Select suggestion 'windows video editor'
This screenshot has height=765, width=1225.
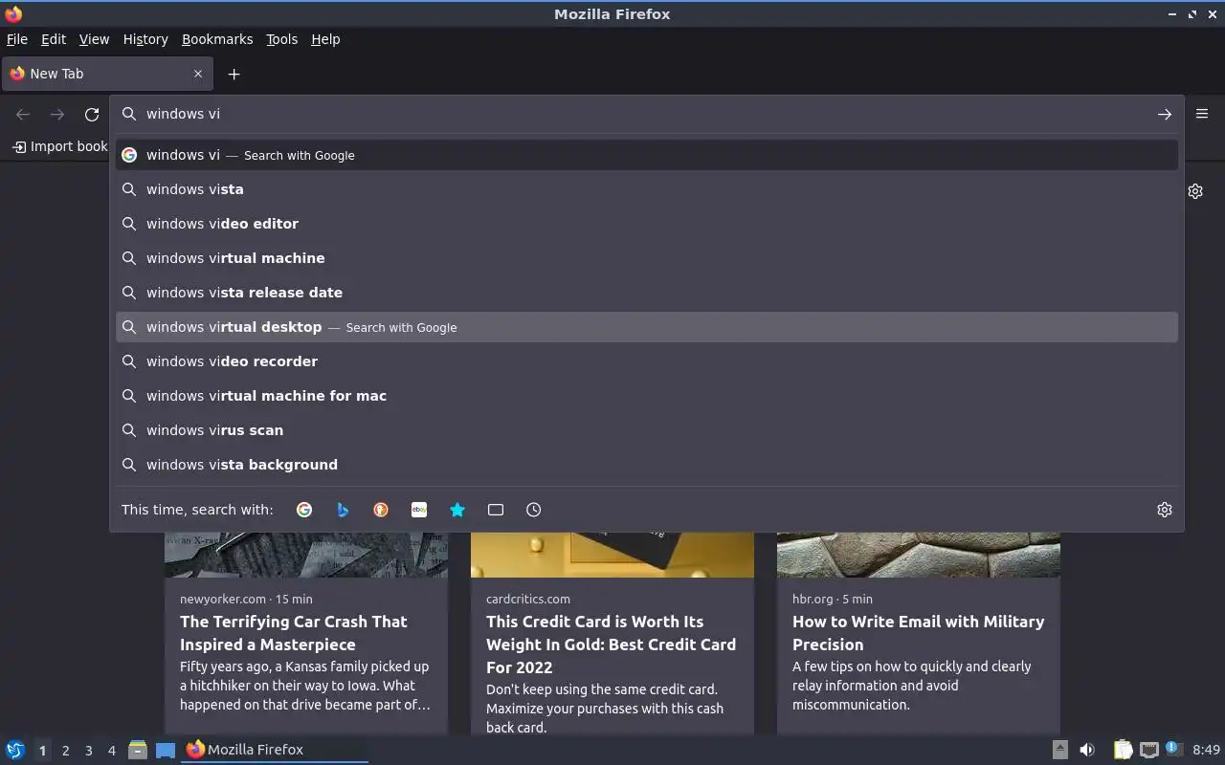(x=647, y=224)
